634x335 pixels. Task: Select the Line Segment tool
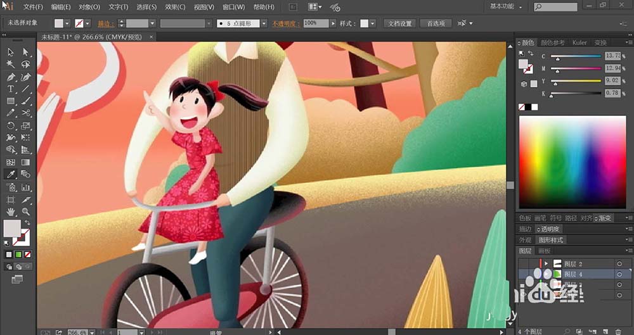(26, 89)
